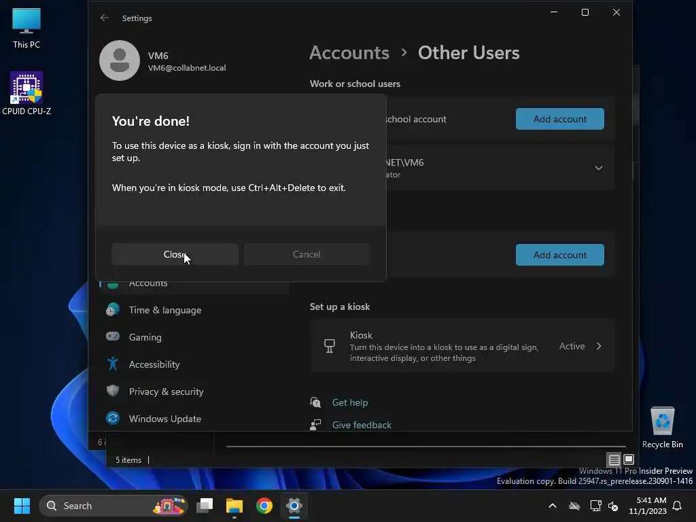The width and height of the screenshot is (696, 522).
Task: Open Accessibility settings
Action: coord(194,364)
